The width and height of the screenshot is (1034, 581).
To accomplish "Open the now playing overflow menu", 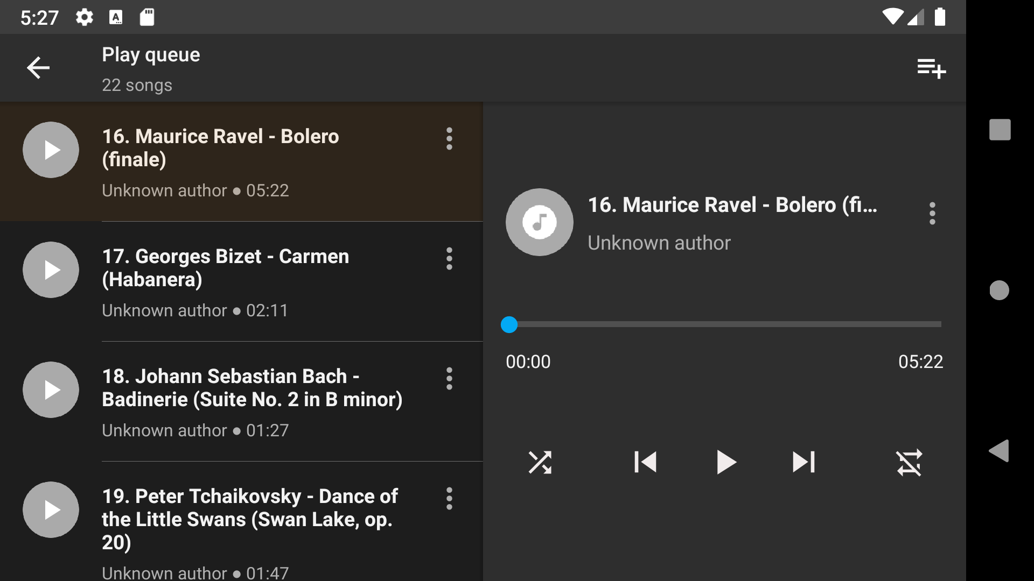I will [x=932, y=214].
